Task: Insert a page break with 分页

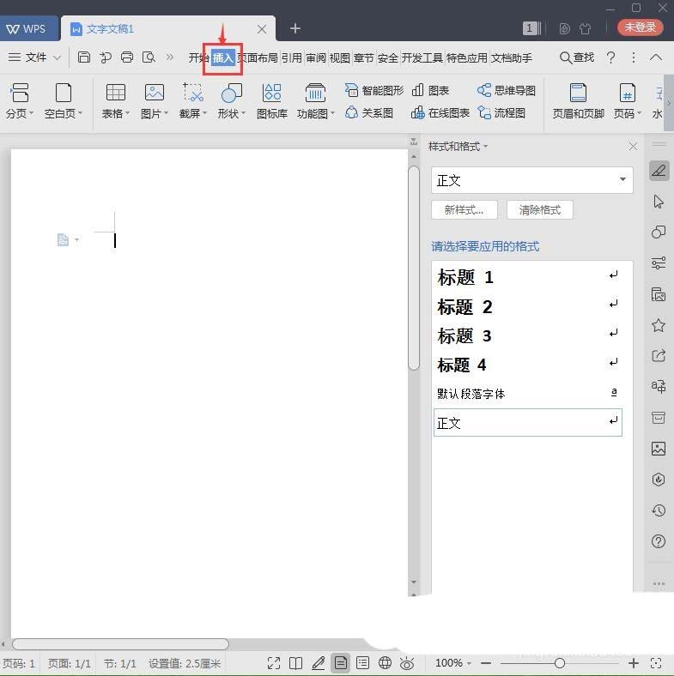Action: point(20,101)
